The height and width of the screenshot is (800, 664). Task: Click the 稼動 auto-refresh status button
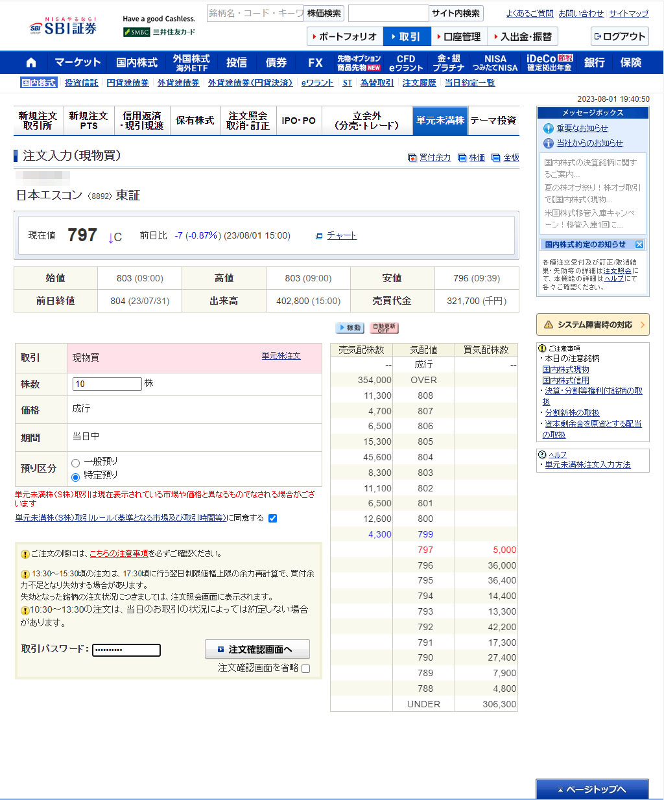point(350,328)
